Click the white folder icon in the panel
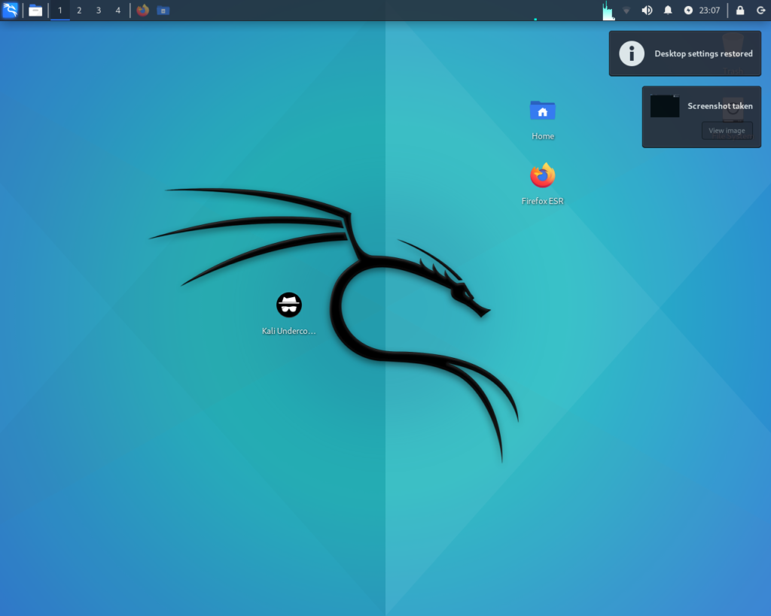The image size is (771, 616). click(x=35, y=11)
